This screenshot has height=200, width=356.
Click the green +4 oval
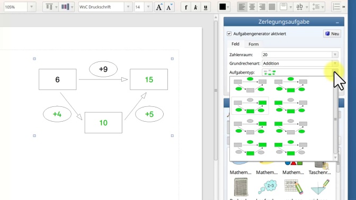tap(57, 114)
